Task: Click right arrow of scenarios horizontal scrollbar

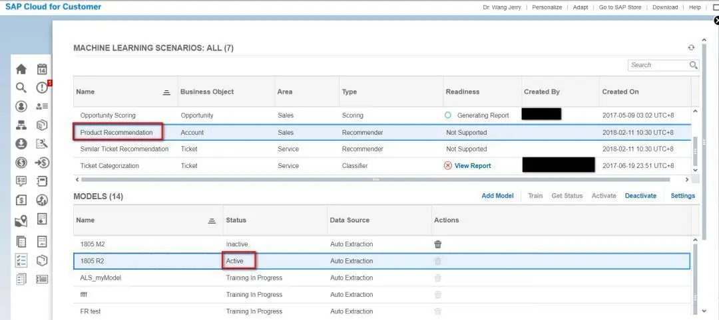Action: [687, 180]
